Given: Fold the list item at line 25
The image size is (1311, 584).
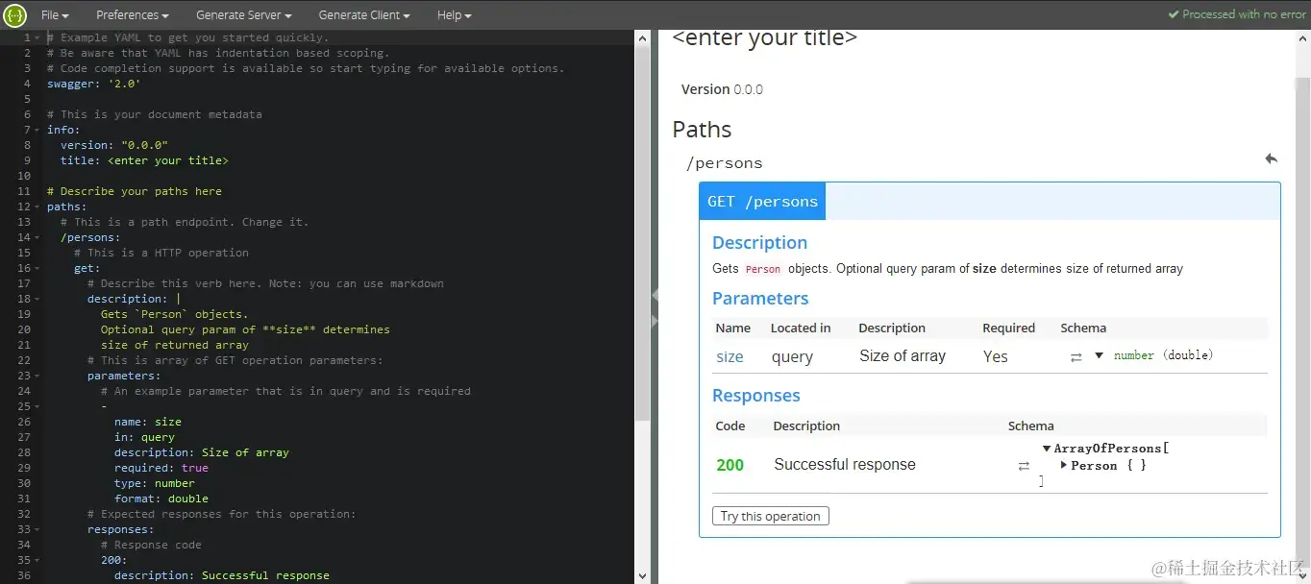Looking at the screenshot, I should pos(37,406).
